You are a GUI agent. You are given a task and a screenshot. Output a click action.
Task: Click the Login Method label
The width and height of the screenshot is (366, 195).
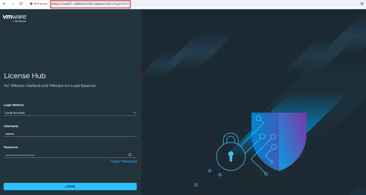(14, 105)
